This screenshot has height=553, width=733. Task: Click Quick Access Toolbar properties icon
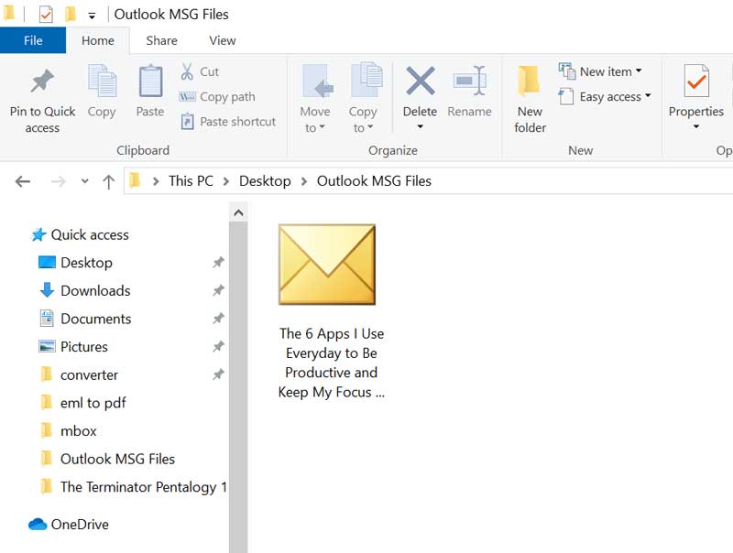pyautogui.click(x=45, y=15)
